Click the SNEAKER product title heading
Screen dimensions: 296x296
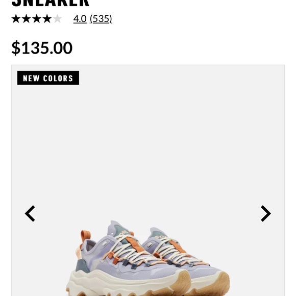[51, 3]
